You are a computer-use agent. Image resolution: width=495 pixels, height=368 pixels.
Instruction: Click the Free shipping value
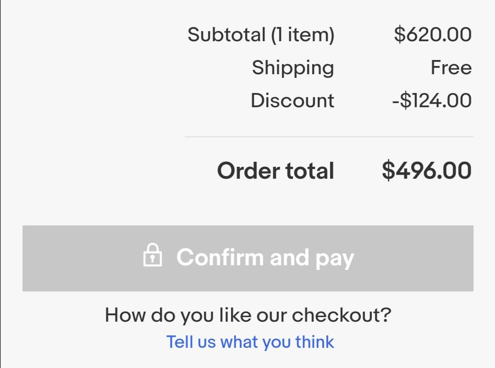point(451,67)
